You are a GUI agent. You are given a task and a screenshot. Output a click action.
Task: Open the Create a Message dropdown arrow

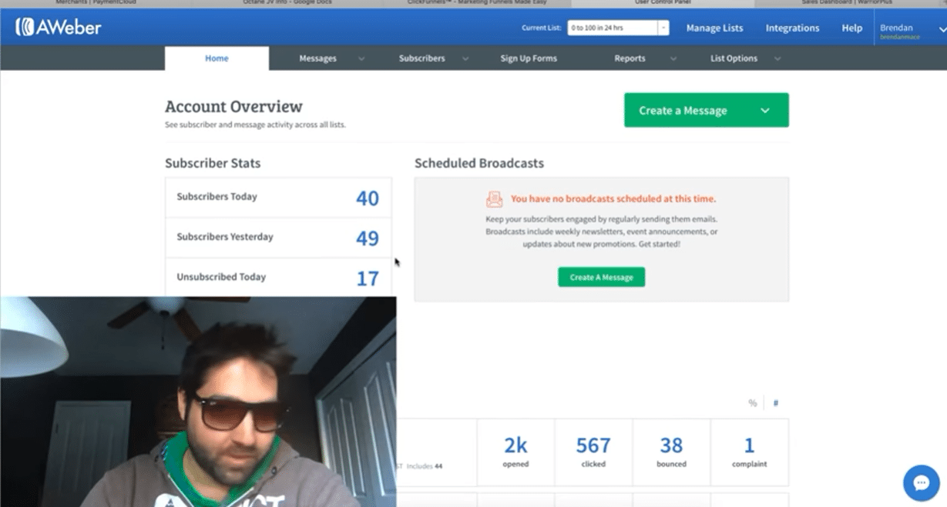(765, 111)
